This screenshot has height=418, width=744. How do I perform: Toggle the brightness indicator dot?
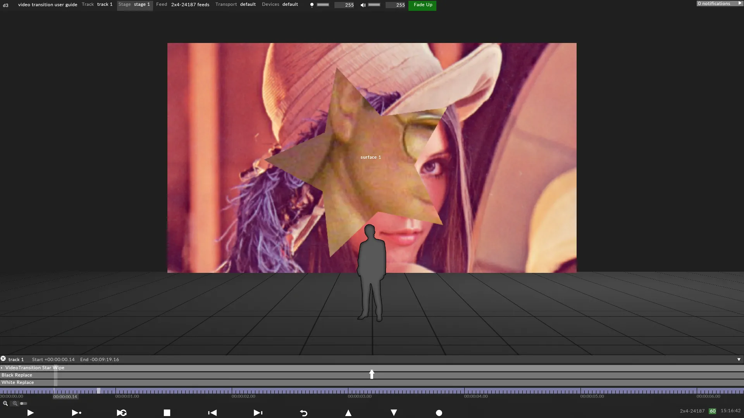tap(312, 5)
